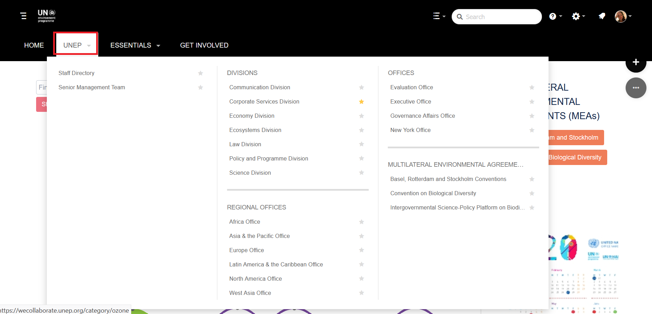The height and width of the screenshot is (314, 652).
Task: Click the three-dots more actions button
Action: point(636,88)
